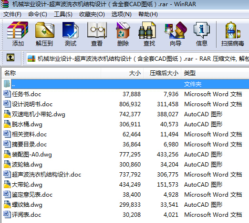Click the 文件夹 type cell in ".." row
This screenshot has width=249, height=223.
[x=193, y=84]
